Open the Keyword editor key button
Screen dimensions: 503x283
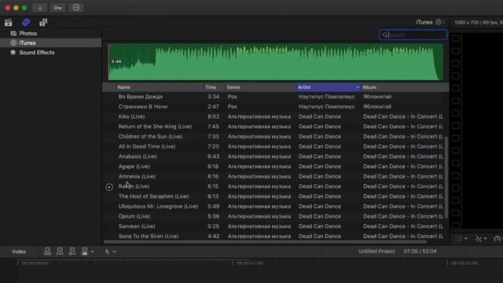click(x=57, y=8)
